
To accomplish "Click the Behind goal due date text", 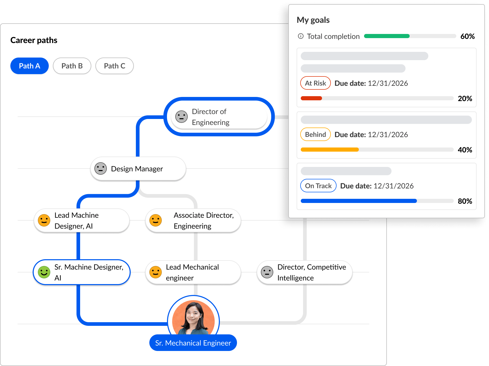I will coord(371,135).
